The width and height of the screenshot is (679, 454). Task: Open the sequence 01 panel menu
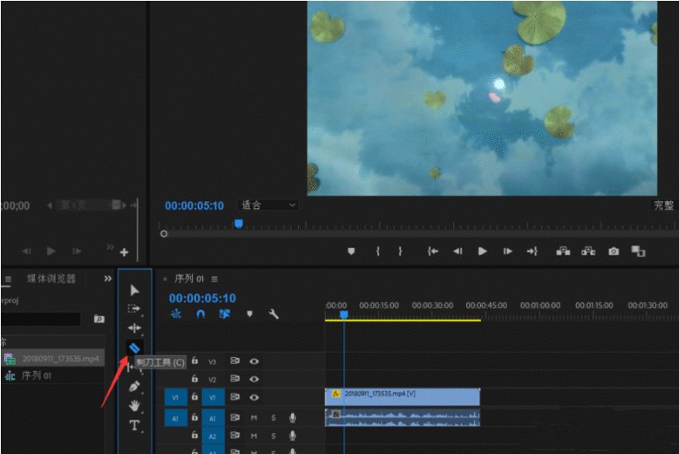click(x=214, y=279)
